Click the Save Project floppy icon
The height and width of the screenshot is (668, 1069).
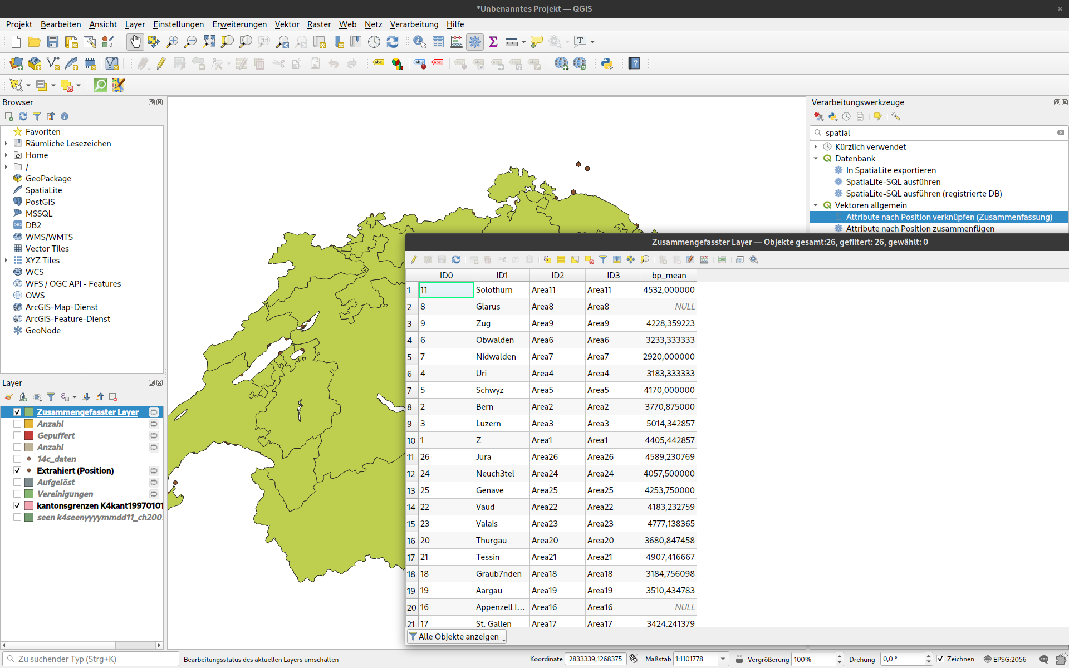point(53,42)
